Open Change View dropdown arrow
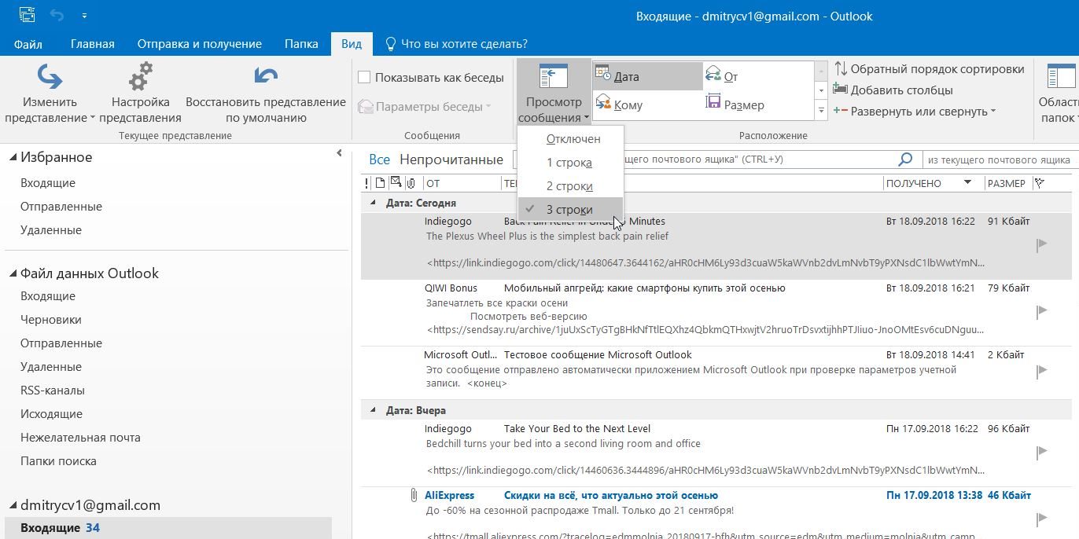The width and height of the screenshot is (1079, 539). [93, 119]
